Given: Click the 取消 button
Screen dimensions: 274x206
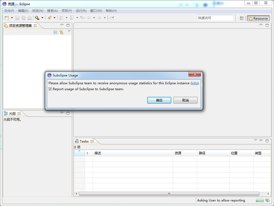Looking at the screenshot, I should click(185, 100).
